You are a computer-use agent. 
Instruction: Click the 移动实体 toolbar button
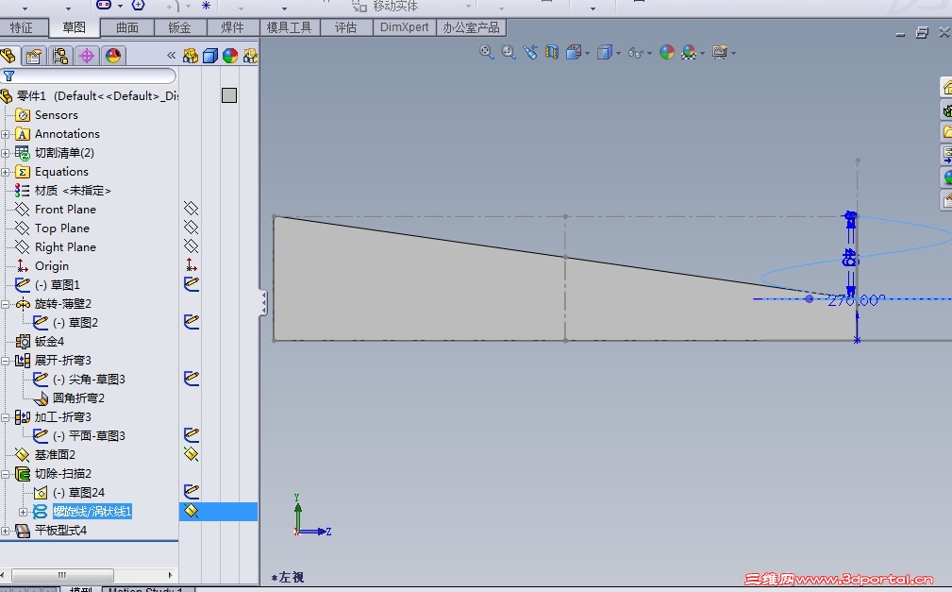pos(385,6)
